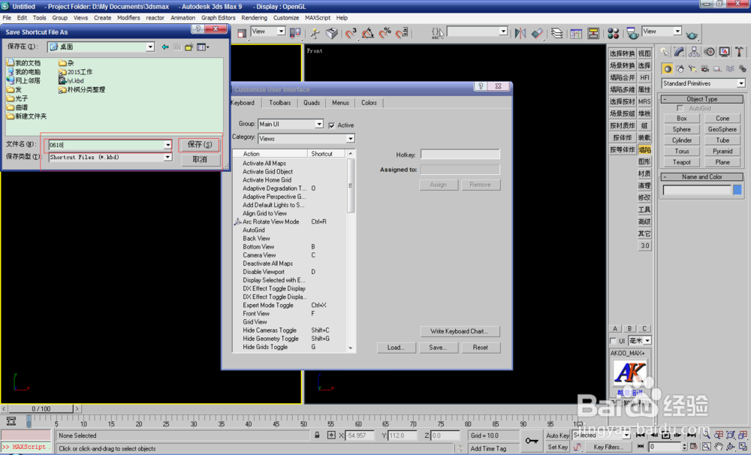Click the Write Keyboard Chart button
The height and width of the screenshot is (455, 751).
[x=459, y=331]
